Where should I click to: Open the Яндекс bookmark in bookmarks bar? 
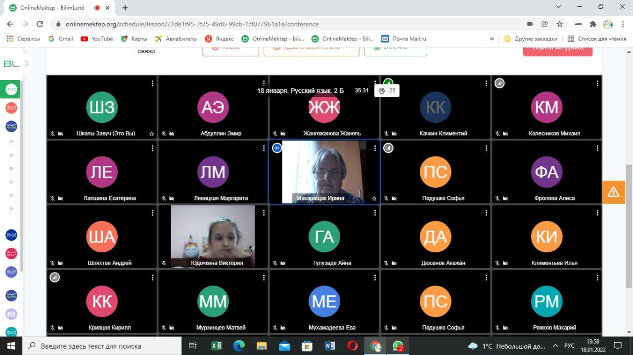click(x=219, y=39)
